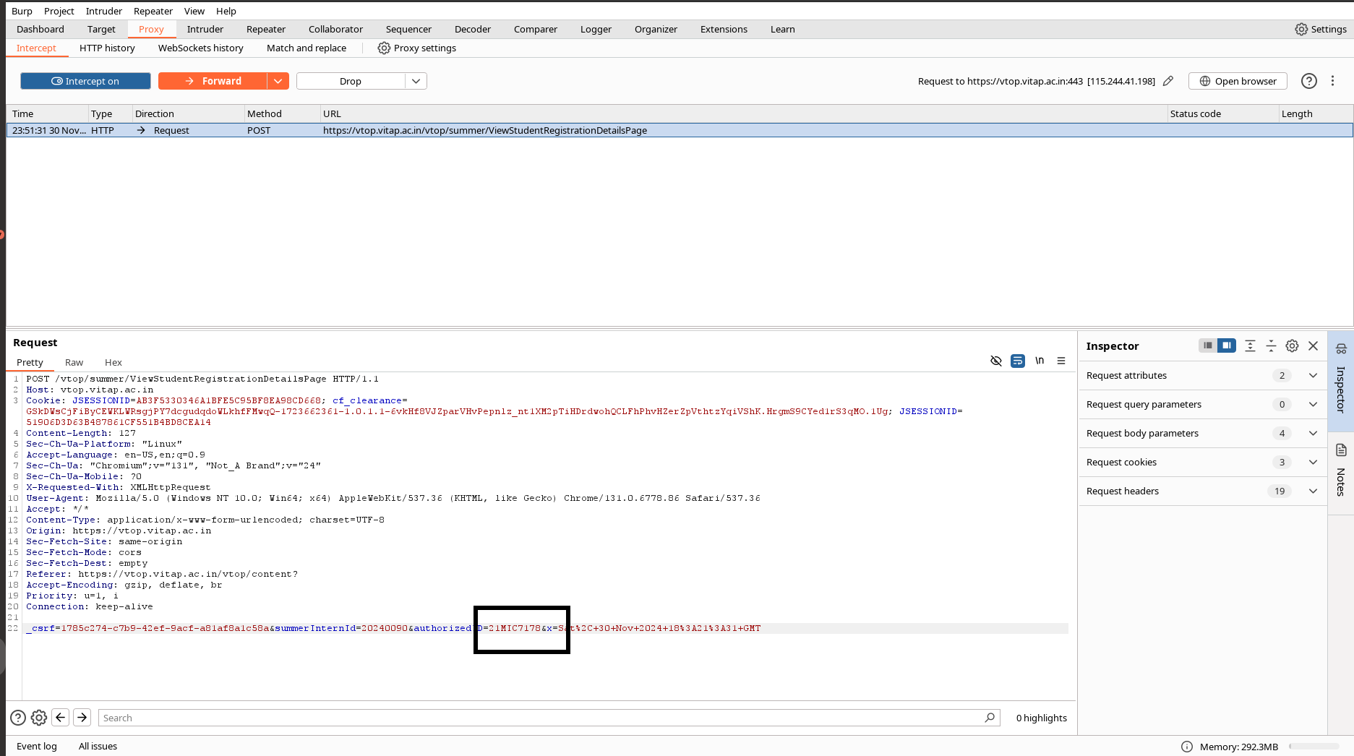The height and width of the screenshot is (756, 1354).
Task: Switch to the Repeater tab
Action: (x=265, y=30)
